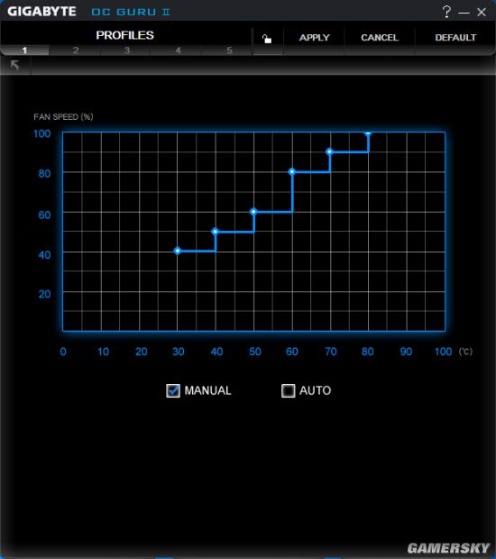Screen dimensions: 496x559
Task: Open help with the question mark icon
Action: 446,12
